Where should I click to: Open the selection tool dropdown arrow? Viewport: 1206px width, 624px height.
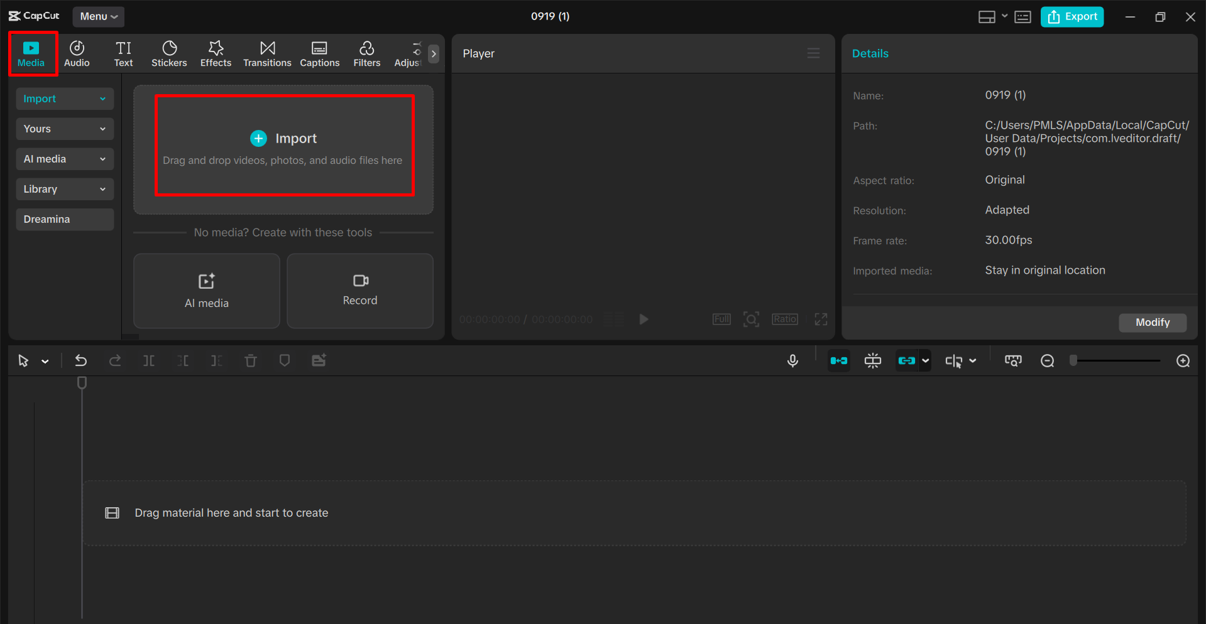coord(45,361)
